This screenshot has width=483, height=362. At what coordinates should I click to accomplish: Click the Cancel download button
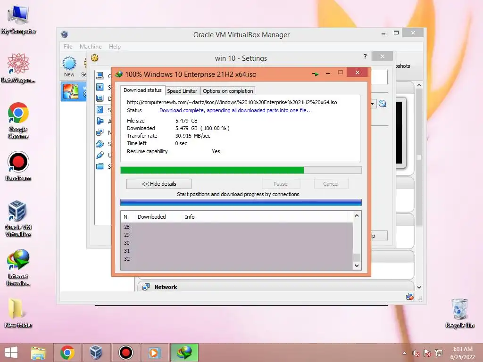coord(331,184)
